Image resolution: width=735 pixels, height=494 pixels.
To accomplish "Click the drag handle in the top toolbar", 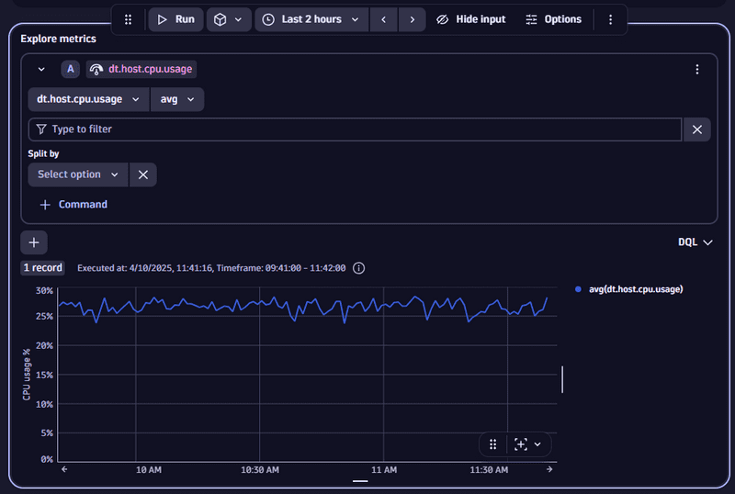I will (128, 19).
